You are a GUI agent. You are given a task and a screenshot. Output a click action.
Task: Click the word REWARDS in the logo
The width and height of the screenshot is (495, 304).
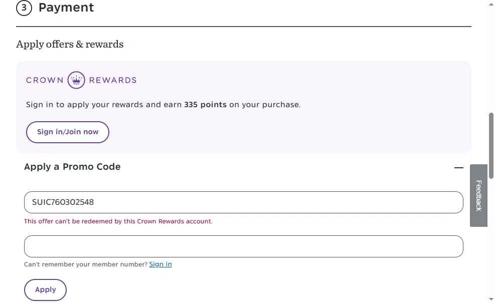click(112, 80)
